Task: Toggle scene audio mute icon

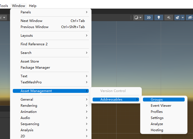Action: (169, 18)
